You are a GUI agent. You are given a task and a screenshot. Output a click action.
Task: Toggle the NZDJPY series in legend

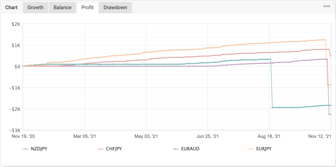coord(35,149)
